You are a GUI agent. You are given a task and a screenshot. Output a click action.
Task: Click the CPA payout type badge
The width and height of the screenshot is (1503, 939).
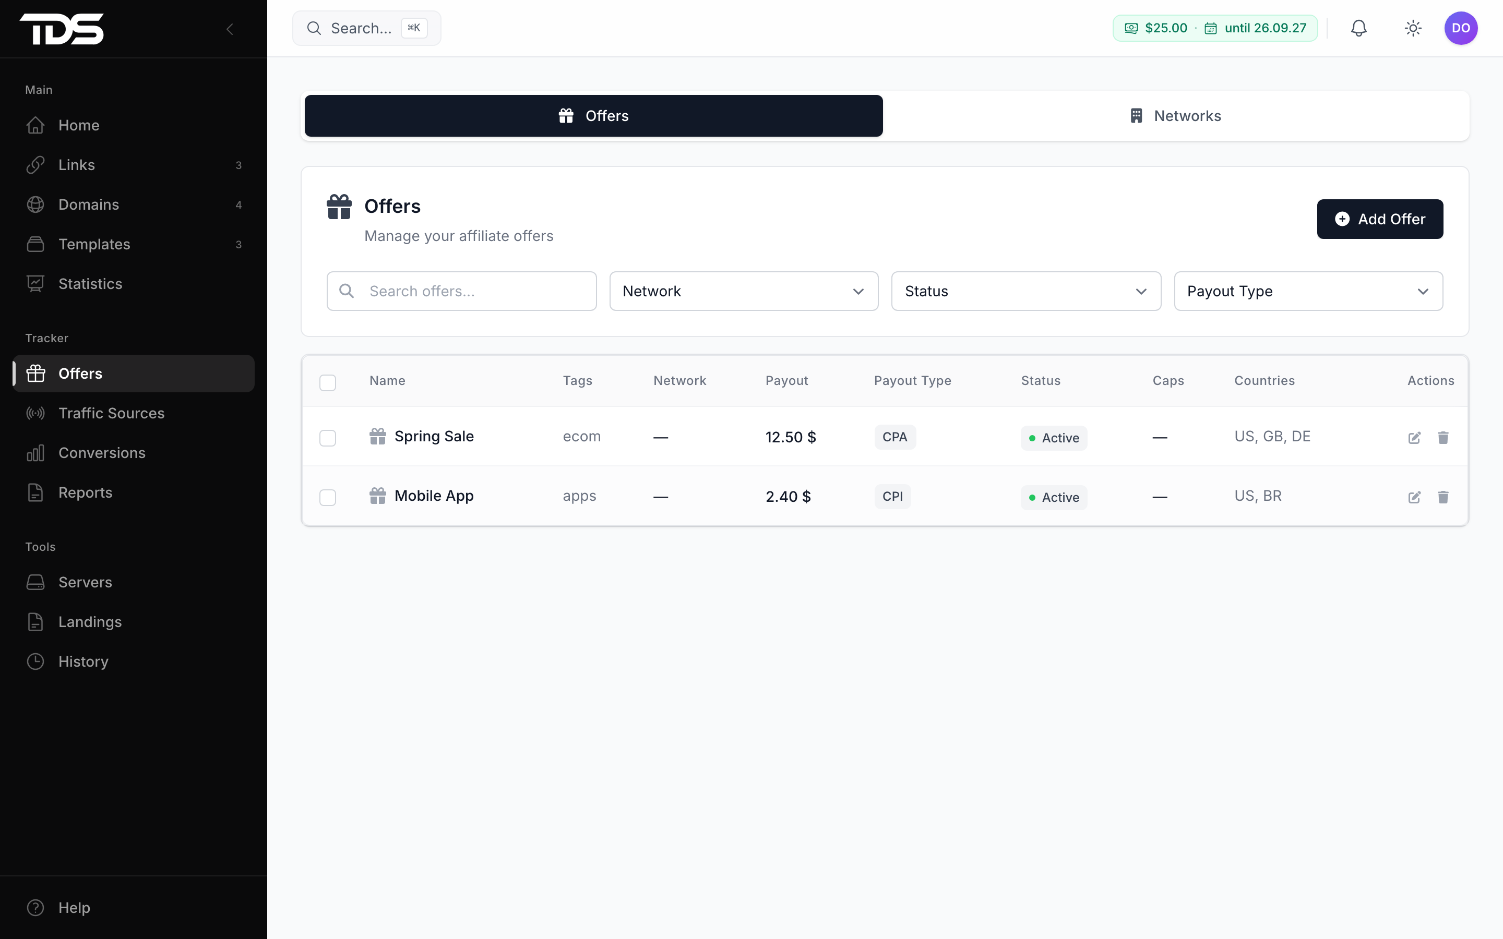894,437
